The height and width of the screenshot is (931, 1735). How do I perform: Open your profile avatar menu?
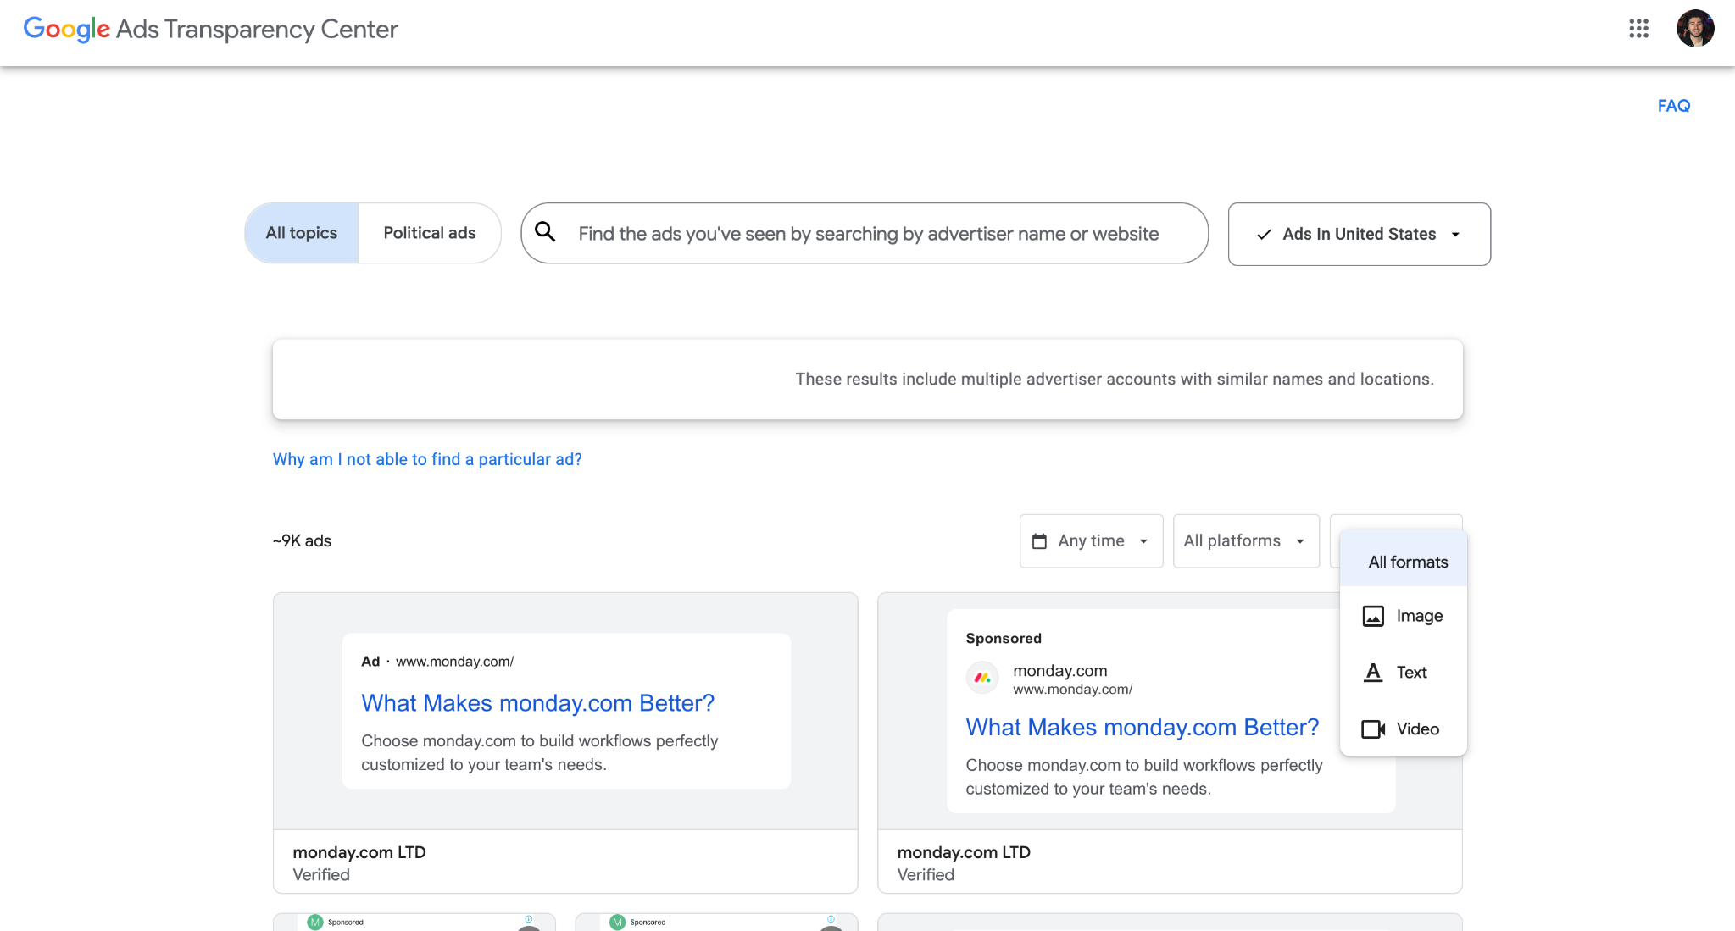click(x=1696, y=28)
